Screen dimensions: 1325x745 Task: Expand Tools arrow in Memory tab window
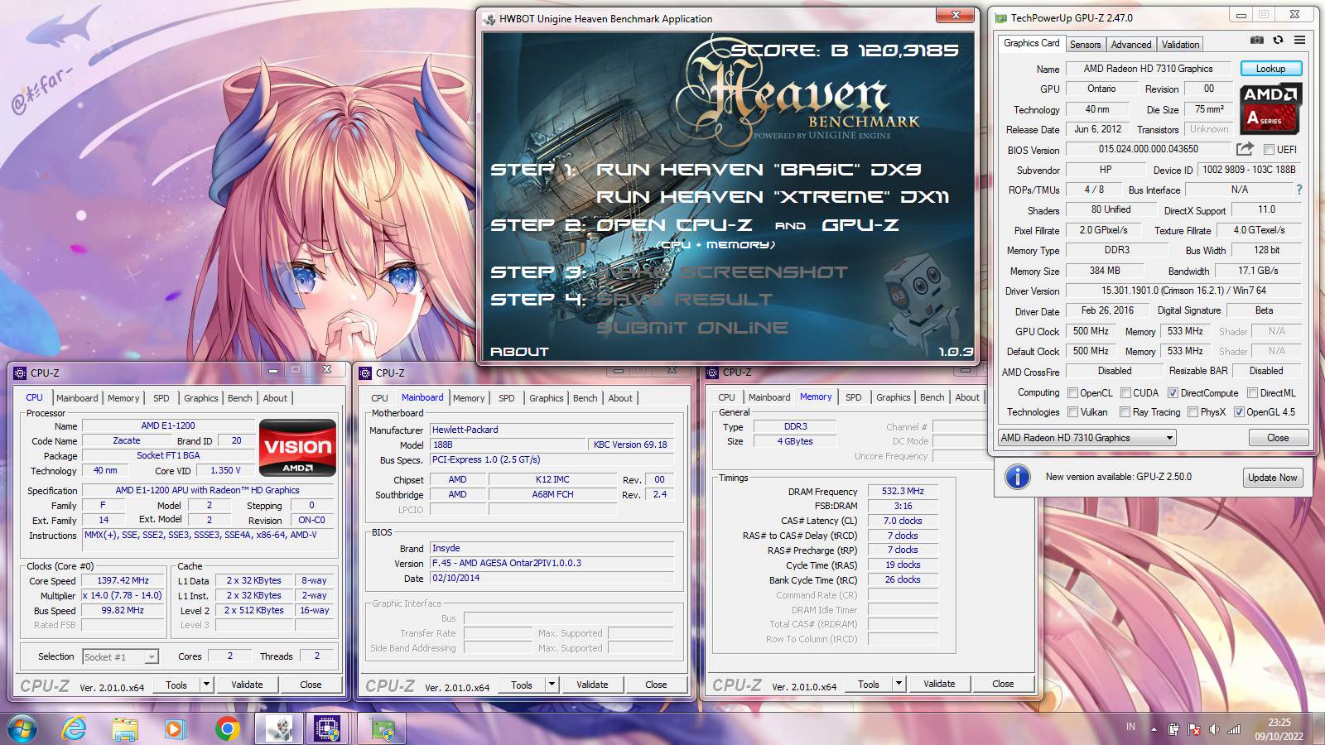[899, 684]
